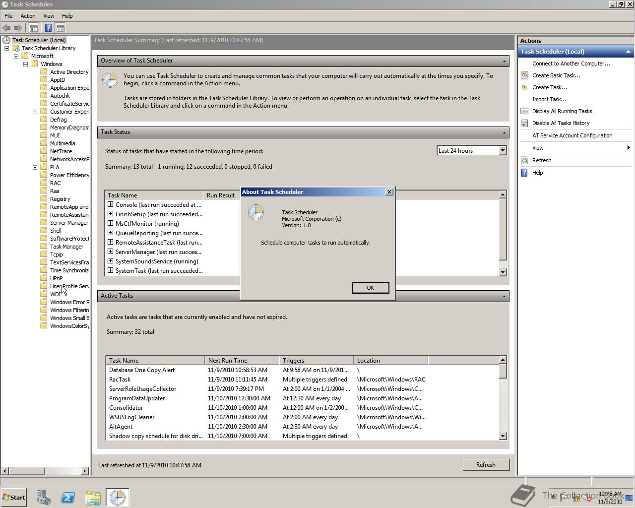Collapse the Task Scheduler Library tree node
The image size is (635, 508).
(x=6, y=48)
